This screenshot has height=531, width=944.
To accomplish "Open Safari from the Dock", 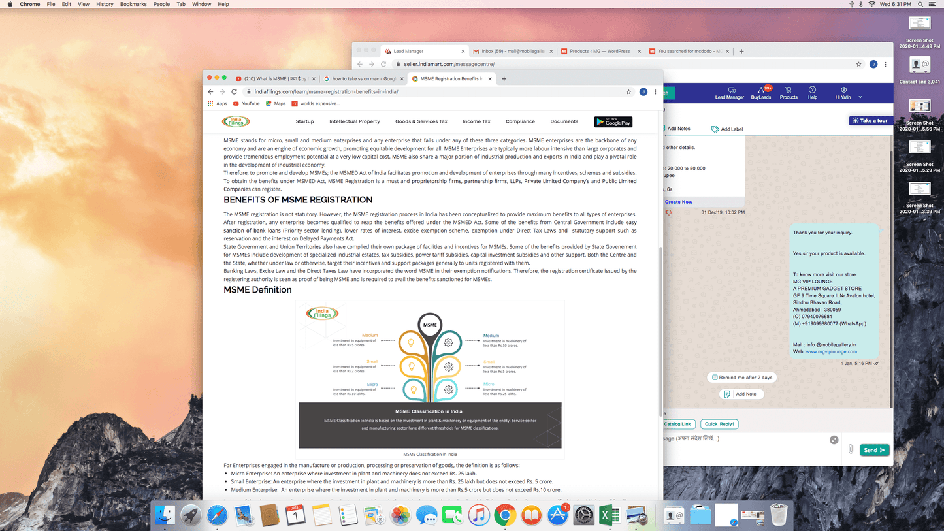I will click(217, 515).
